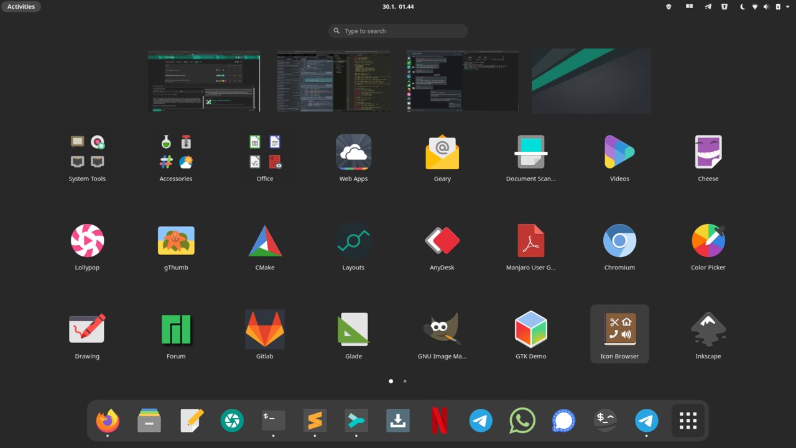Toggle night light via the moon icon

(x=742, y=6)
